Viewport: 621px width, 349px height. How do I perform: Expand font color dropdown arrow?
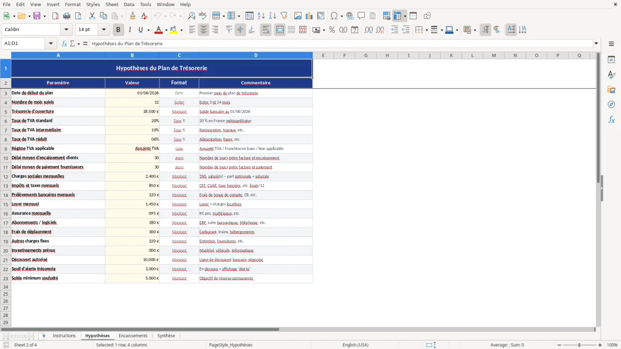(x=165, y=30)
